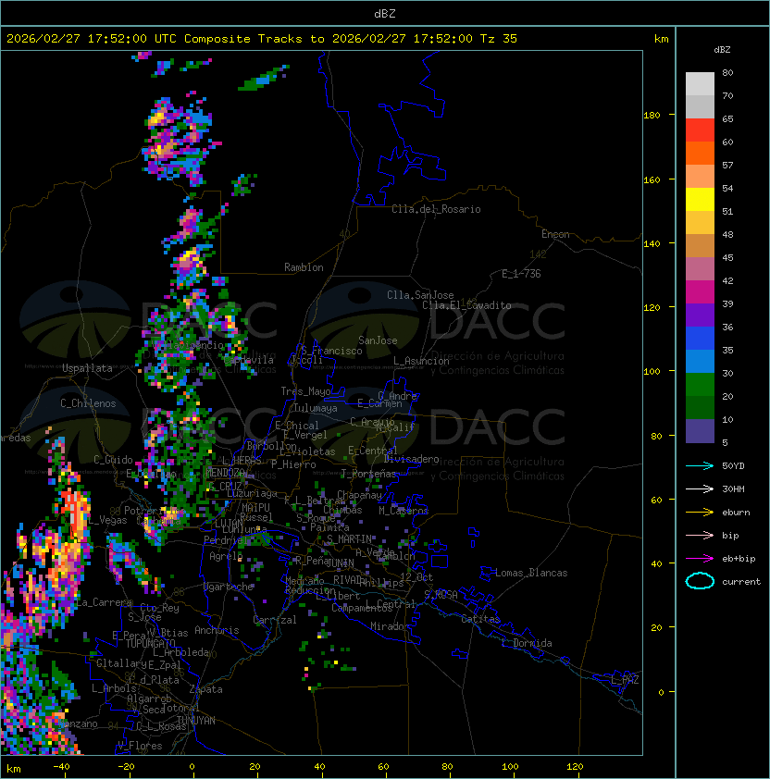Click the M_Caseros place label
The height and width of the screenshot is (779, 770).
[404, 510]
